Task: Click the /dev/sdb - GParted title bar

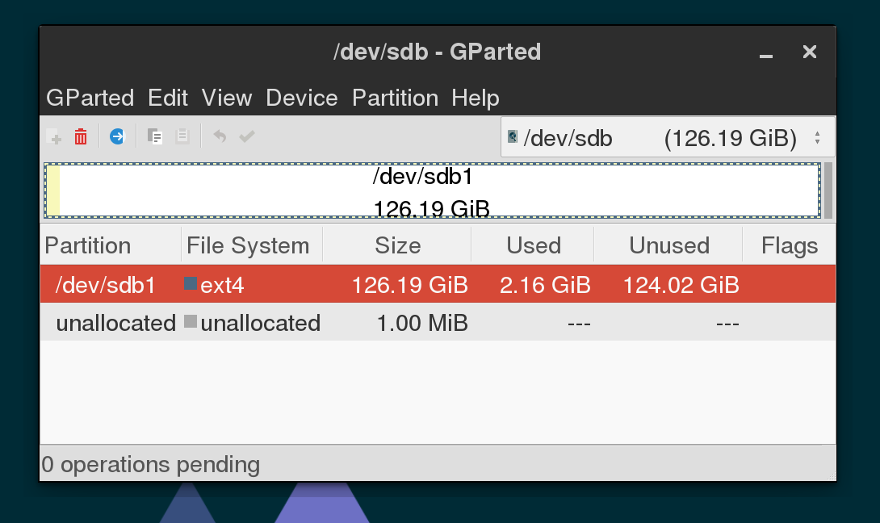Action: point(438,52)
